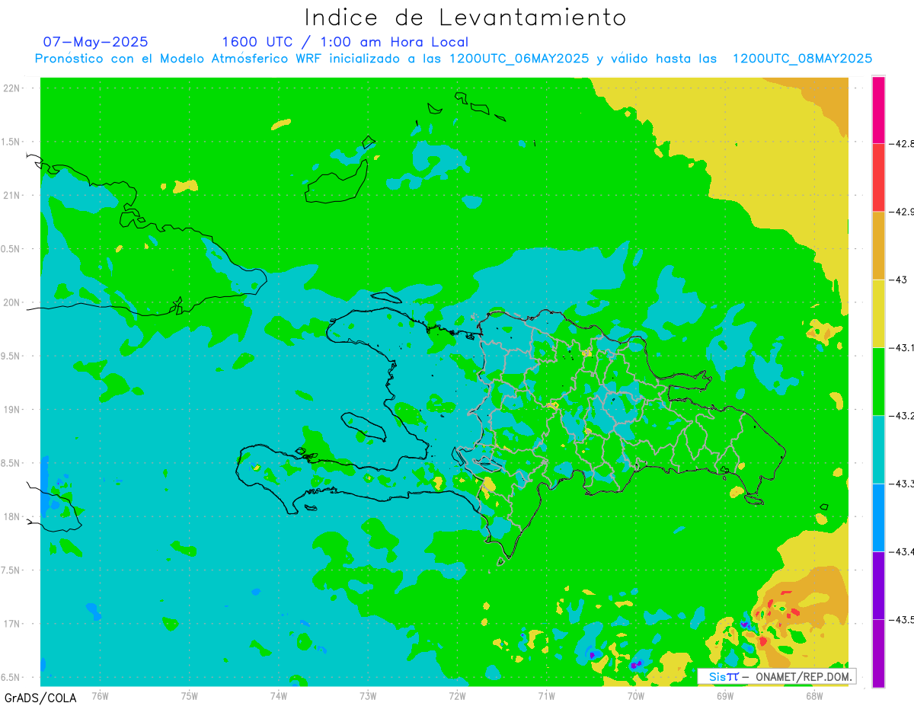Click the '69W' longitude label
Viewport: 914px width, 706px height.
click(x=725, y=695)
